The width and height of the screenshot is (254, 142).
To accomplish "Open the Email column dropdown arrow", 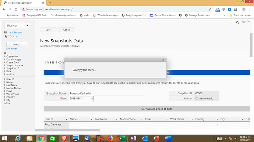I will coord(167,119).
